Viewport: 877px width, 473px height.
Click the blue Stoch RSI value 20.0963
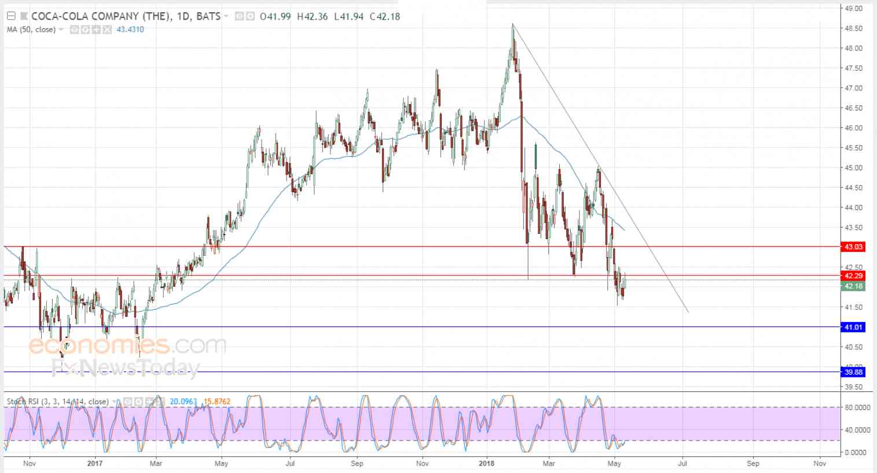tap(184, 401)
